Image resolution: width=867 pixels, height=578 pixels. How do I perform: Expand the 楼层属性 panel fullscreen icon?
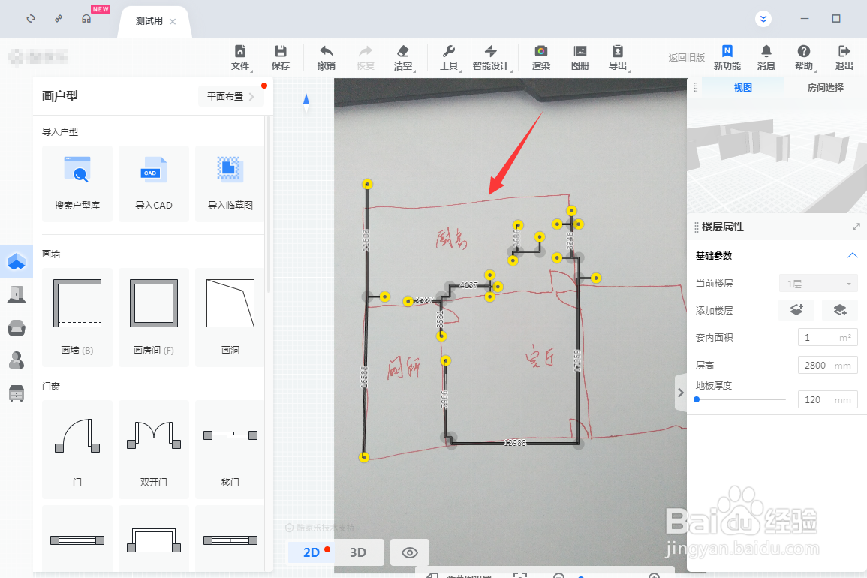click(856, 227)
